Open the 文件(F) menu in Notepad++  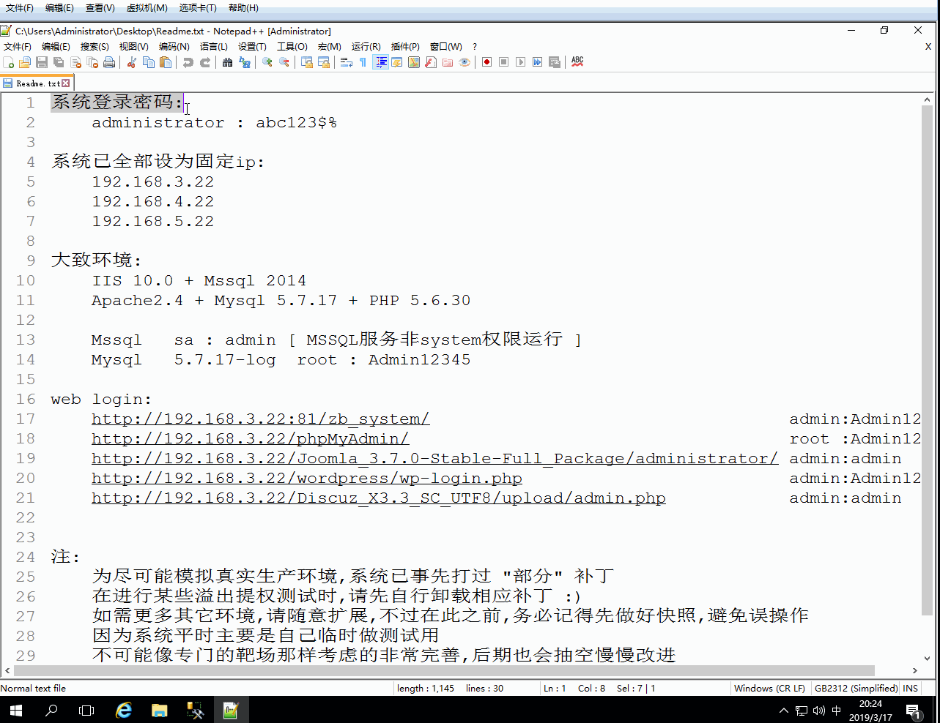coord(18,46)
